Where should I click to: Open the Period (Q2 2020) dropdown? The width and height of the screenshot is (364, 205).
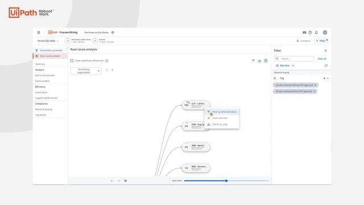(48, 40)
